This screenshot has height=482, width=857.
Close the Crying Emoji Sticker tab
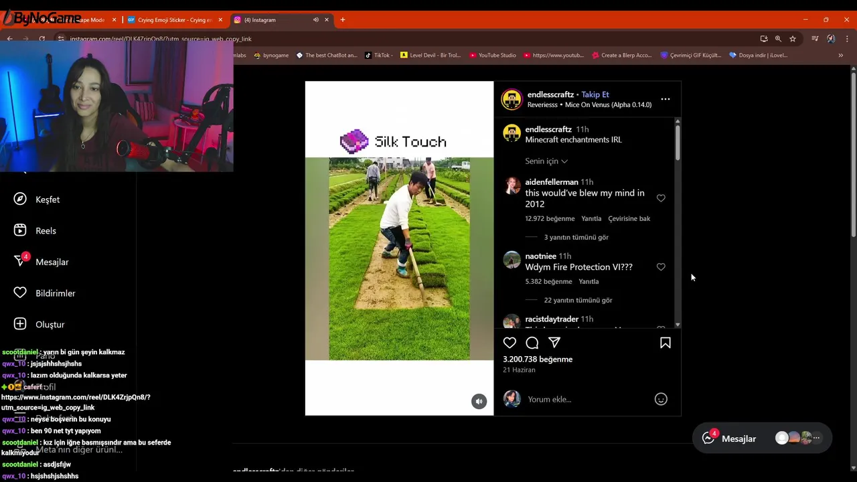coord(220,19)
